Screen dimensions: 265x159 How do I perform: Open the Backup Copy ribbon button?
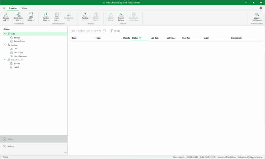tap(46, 17)
